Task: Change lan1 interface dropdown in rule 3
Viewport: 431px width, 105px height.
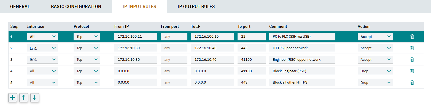Action: (42, 59)
